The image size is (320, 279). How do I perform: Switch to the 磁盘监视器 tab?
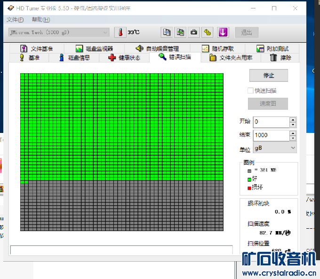(94, 49)
